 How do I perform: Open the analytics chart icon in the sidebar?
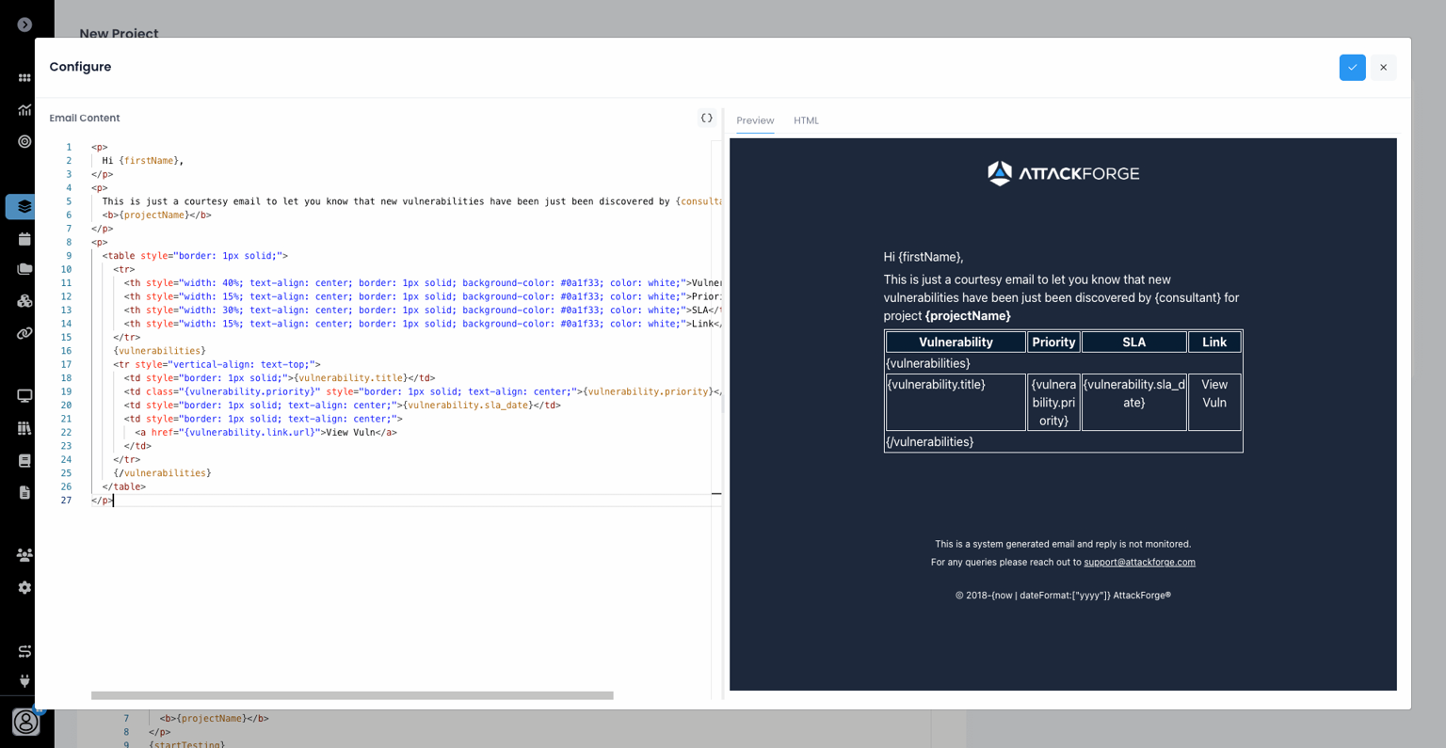coord(24,110)
